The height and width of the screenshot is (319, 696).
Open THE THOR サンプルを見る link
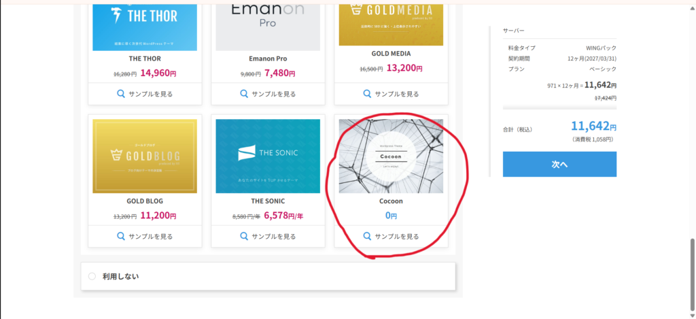tap(150, 94)
